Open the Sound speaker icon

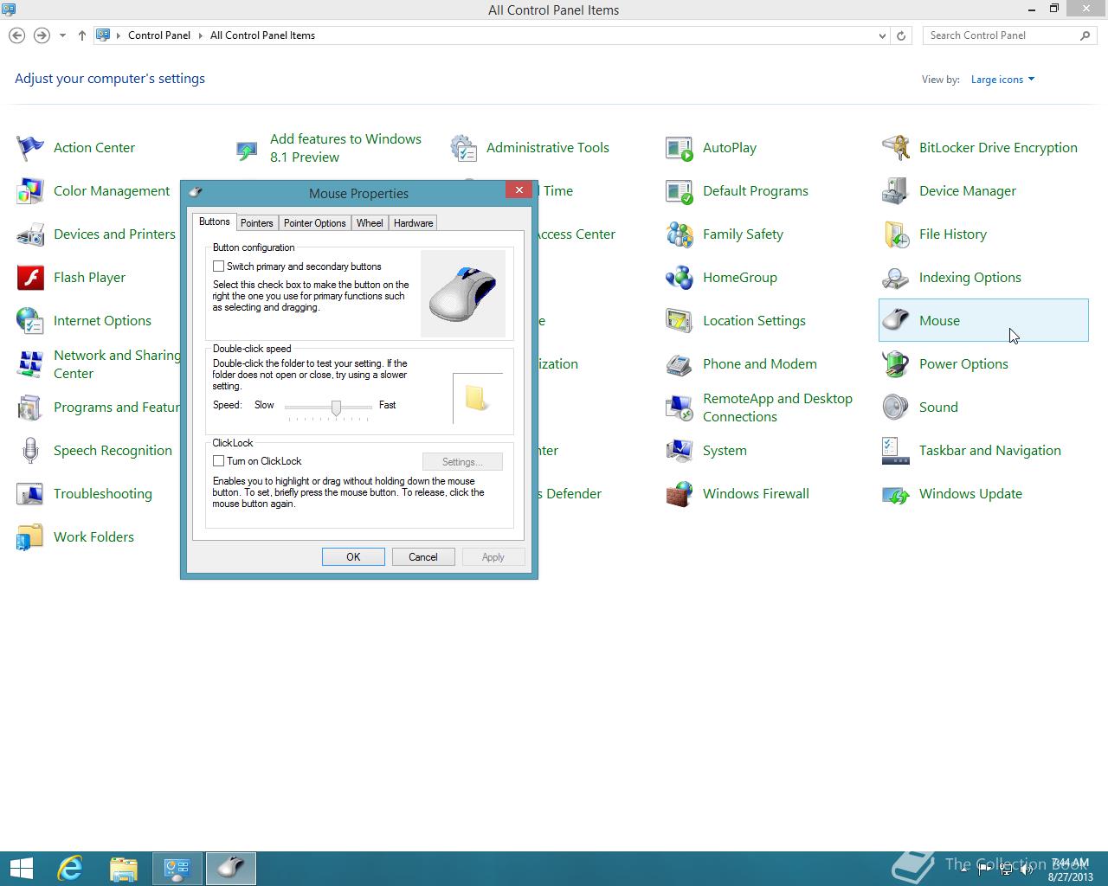(896, 408)
